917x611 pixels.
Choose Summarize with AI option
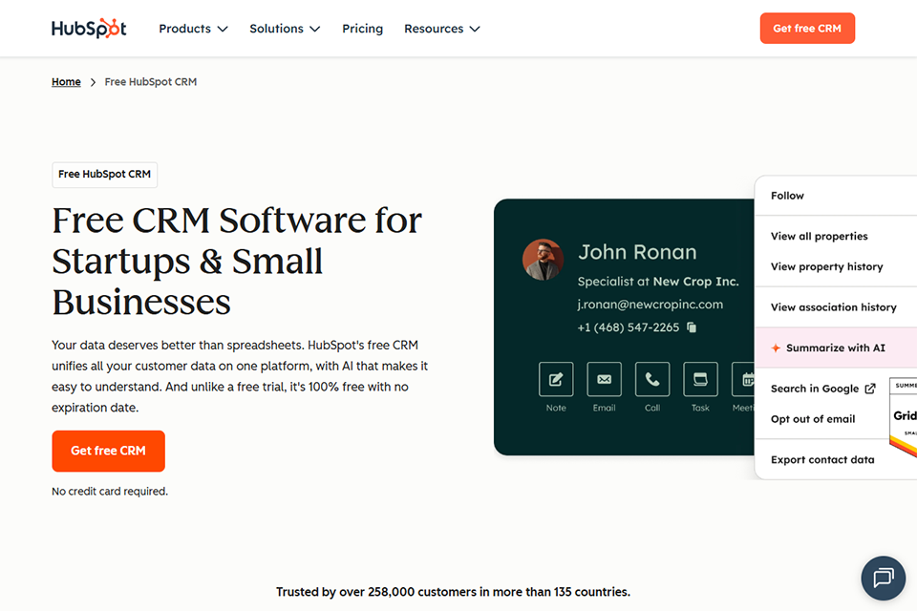837,348
